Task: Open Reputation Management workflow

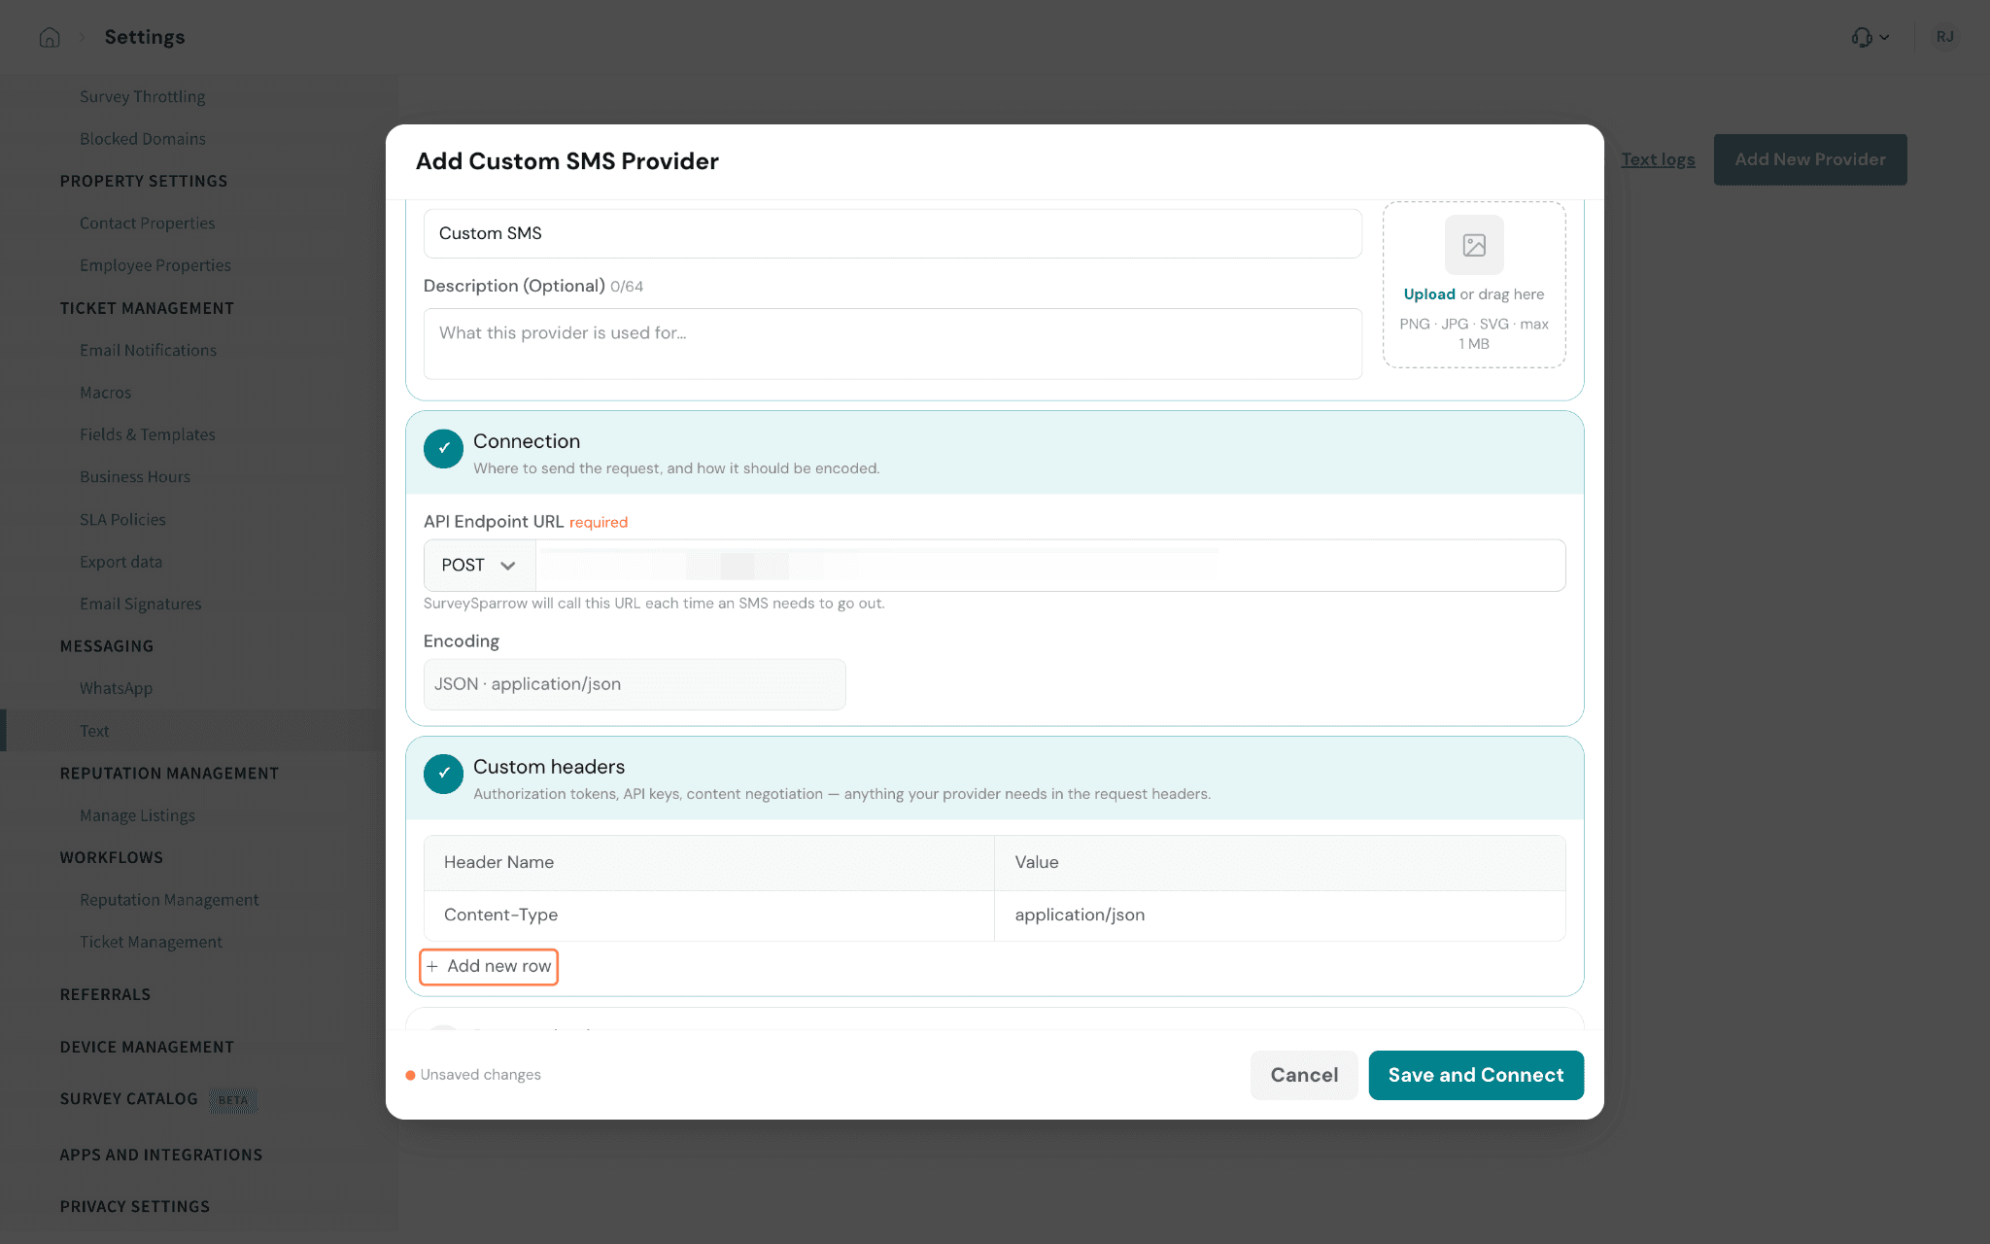Action: (x=169, y=900)
